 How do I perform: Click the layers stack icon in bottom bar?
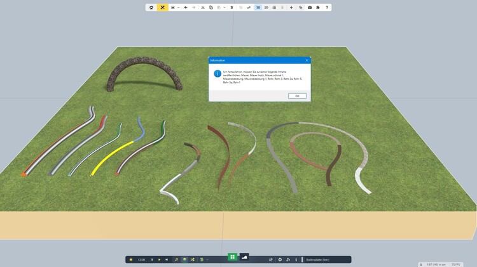[x=202, y=260]
